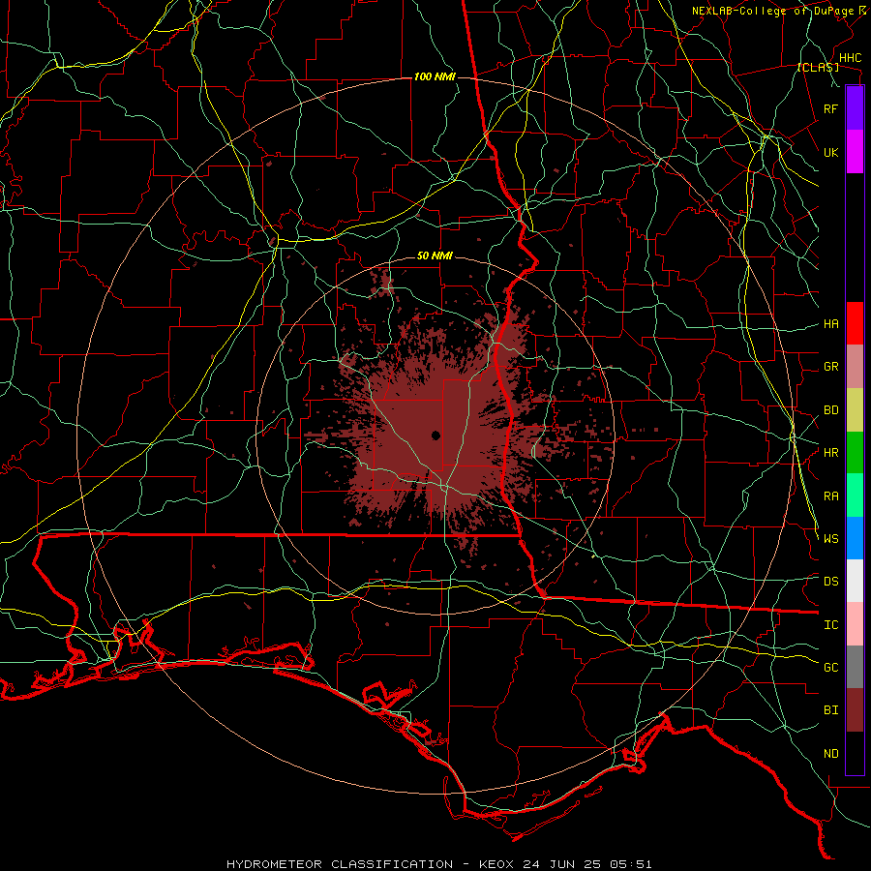Click the 100 NMI range ring label
871x871 pixels.
click(435, 76)
